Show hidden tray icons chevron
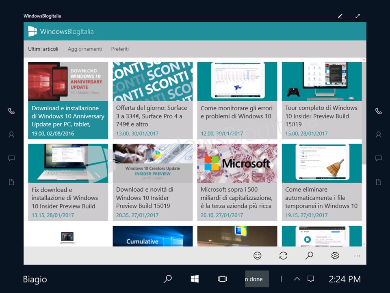This screenshot has width=390, height=293. tap(297, 279)
